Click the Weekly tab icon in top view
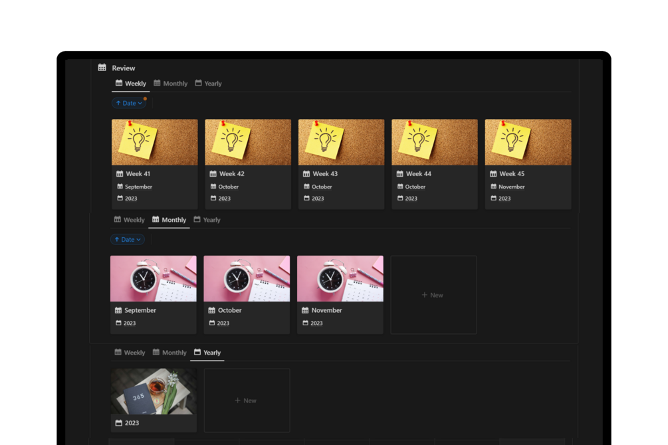This screenshot has width=668, height=445. click(x=119, y=83)
